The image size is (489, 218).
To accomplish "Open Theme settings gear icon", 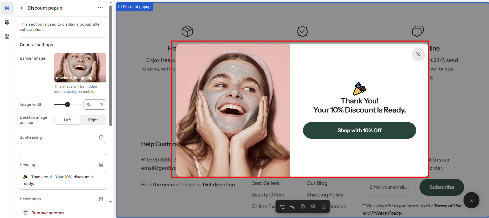I will pyautogui.click(x=7, y=22).
